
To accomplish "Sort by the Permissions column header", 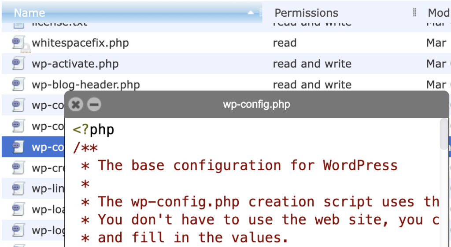I will tap(307, 13).
